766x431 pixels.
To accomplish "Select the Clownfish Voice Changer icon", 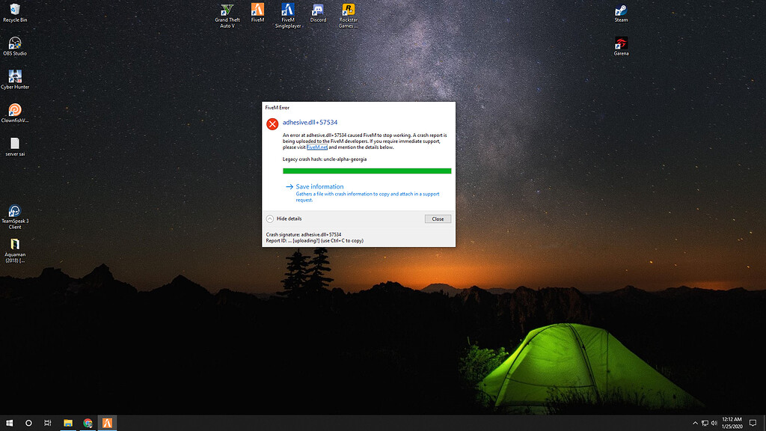I will tap(15, 113).
